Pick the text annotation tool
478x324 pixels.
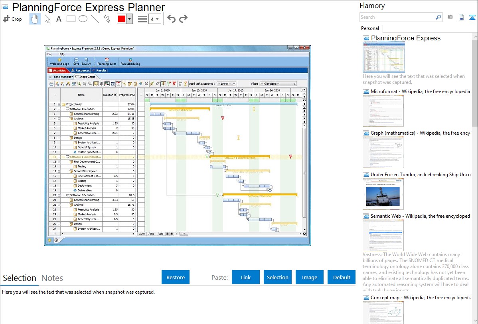[59, 19]
